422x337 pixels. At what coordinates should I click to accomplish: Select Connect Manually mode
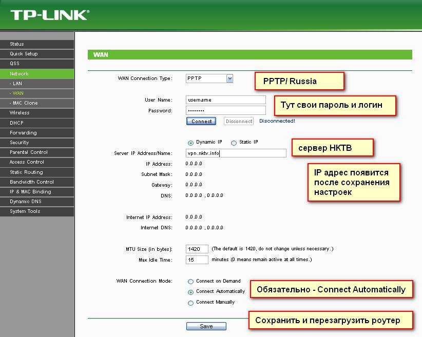[190, 303]
